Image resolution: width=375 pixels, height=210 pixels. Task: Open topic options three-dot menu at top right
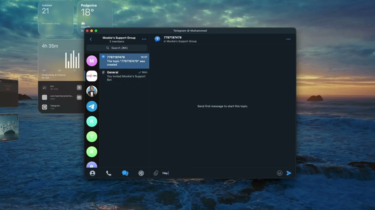288,39
